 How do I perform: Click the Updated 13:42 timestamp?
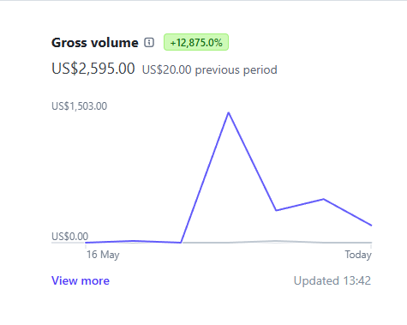(332, 280)
